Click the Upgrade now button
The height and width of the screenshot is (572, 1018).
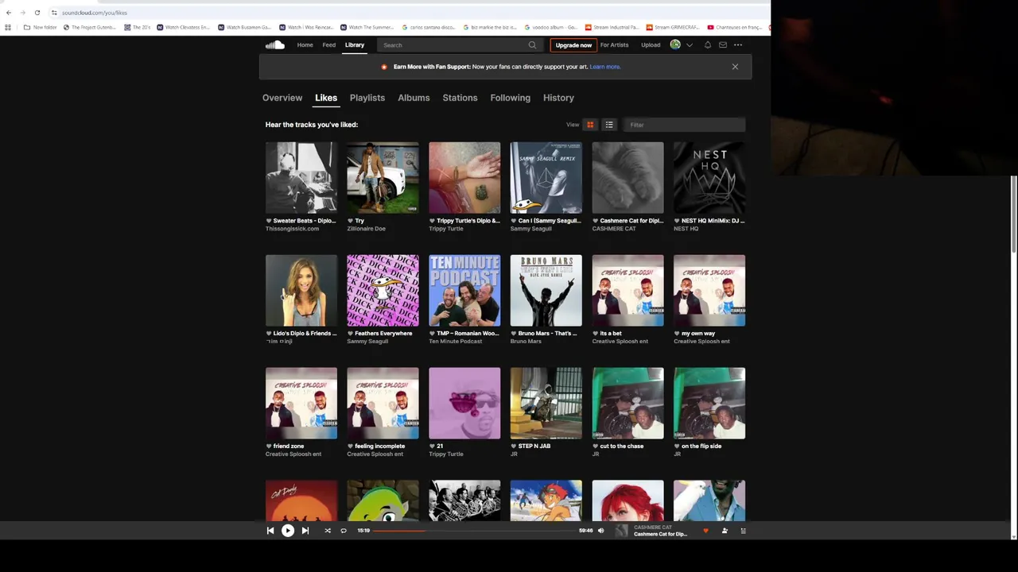[573, 45]
